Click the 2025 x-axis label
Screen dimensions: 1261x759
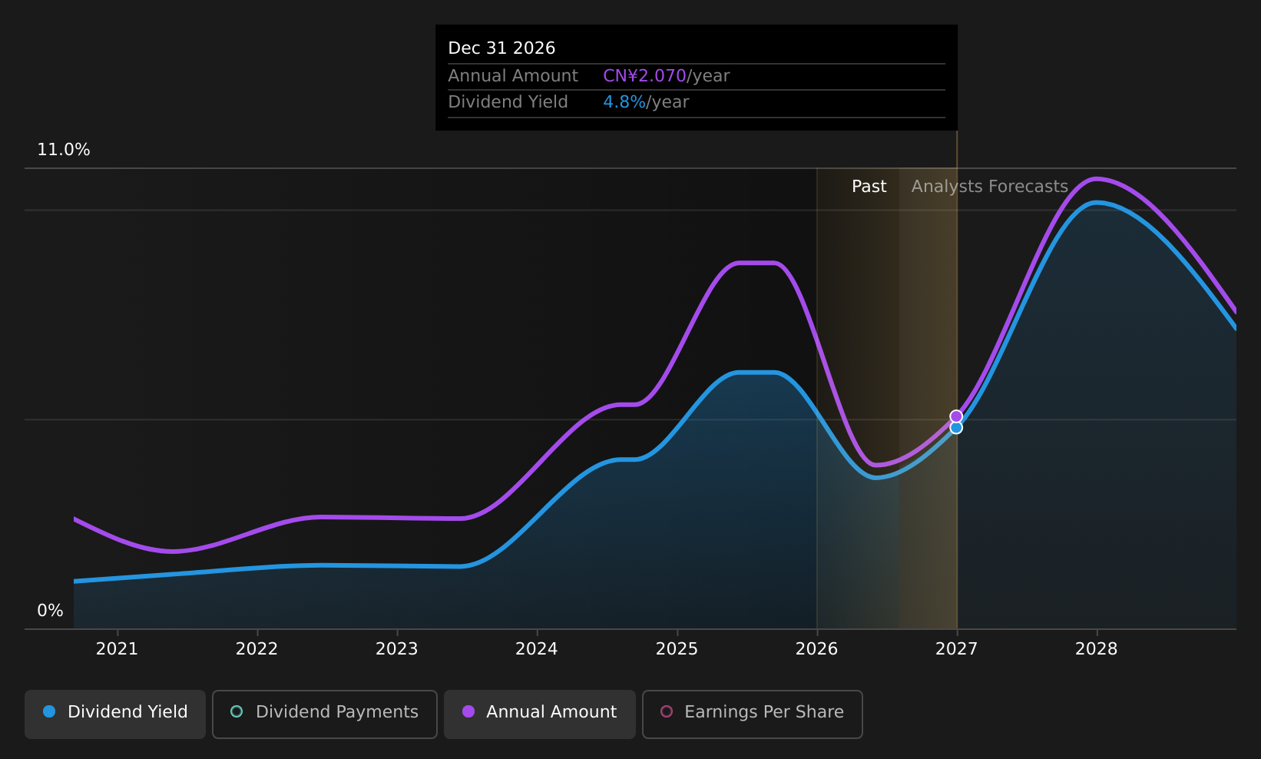tap(677, 649)
